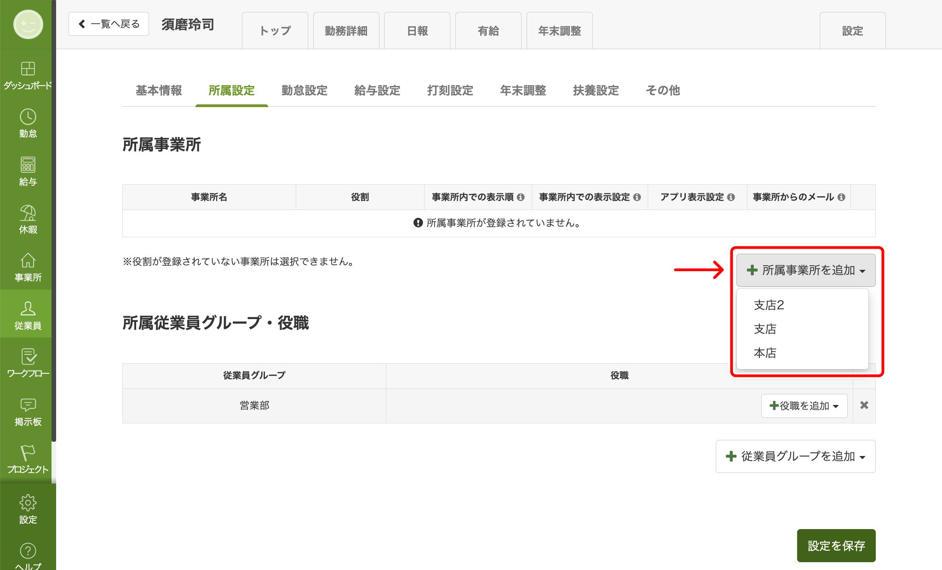The image size is (942, 570).
Task: Switch to the top 年末調整 tab
Action: click(x=559, y=31)
